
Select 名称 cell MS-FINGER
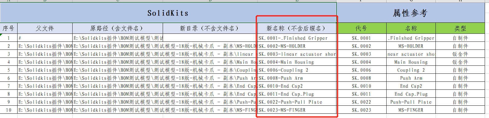[x=411, y=110]
